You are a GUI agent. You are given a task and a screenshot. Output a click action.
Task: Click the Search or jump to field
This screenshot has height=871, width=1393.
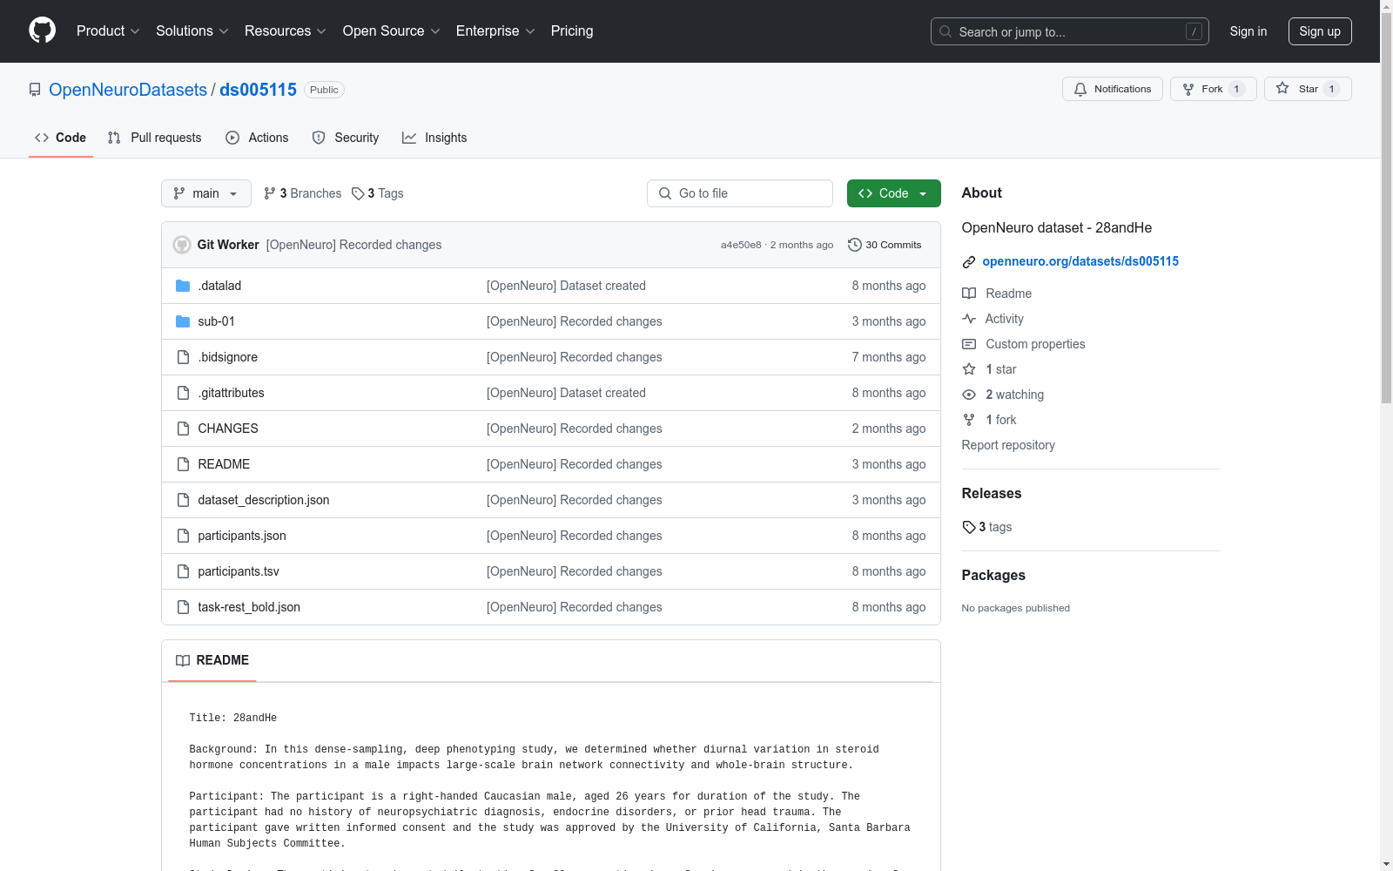point(1070,31)
